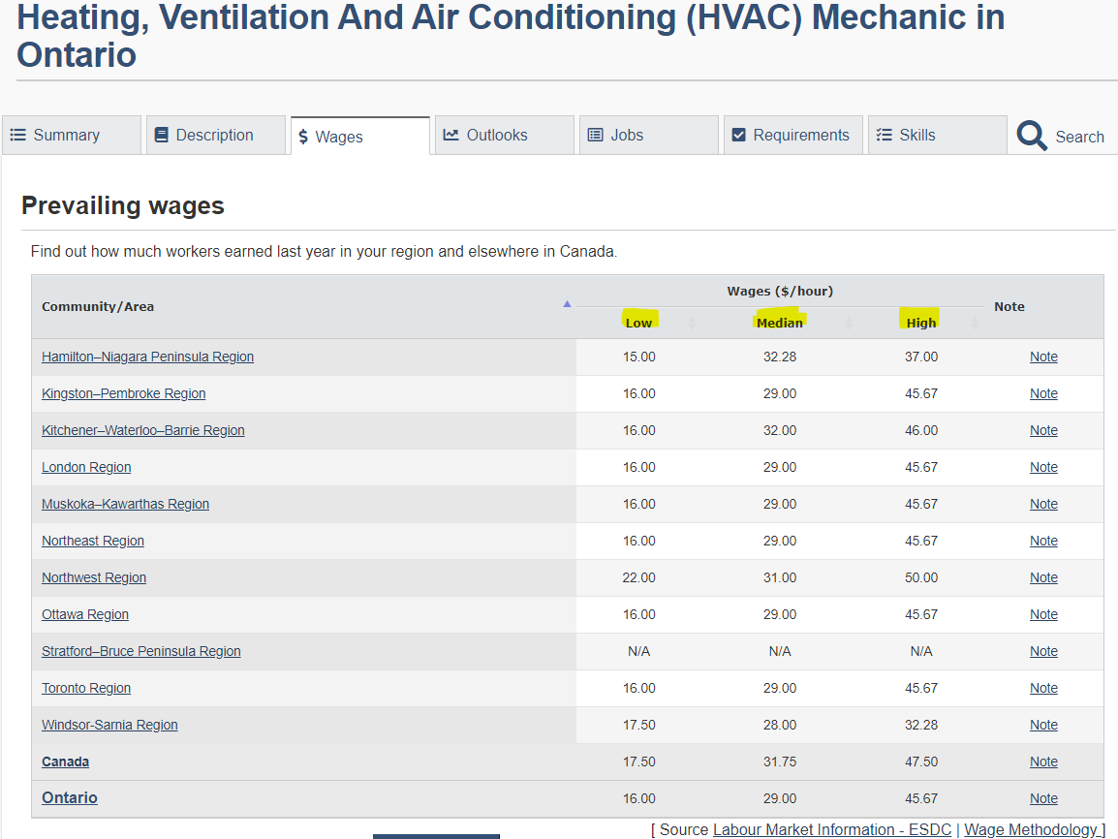Click the Search magnifying glass icon

click(1031, 136)
